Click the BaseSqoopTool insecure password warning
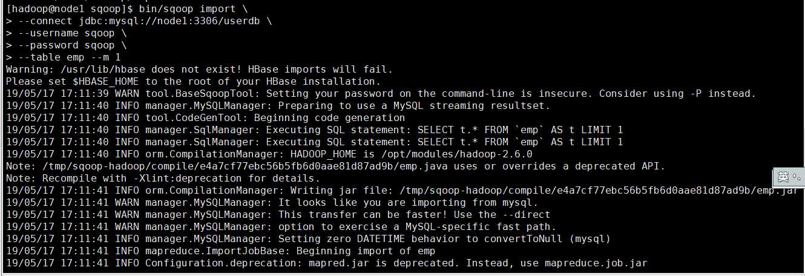 tap(381, 94)
